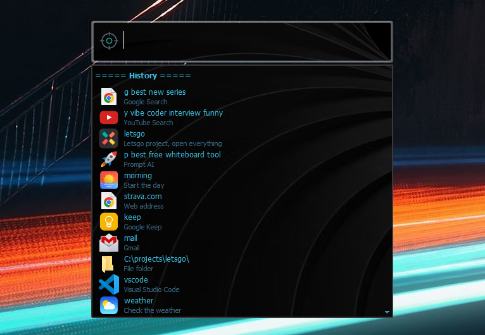Click the Visual Studio Code icon
The height and width of the screenshot is (335, 485).
[x=109, y=284]
